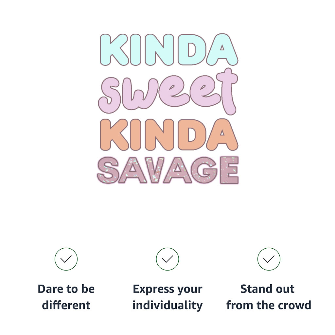Select the checkmark icon above "Express your individuality"

click(167, 259)
